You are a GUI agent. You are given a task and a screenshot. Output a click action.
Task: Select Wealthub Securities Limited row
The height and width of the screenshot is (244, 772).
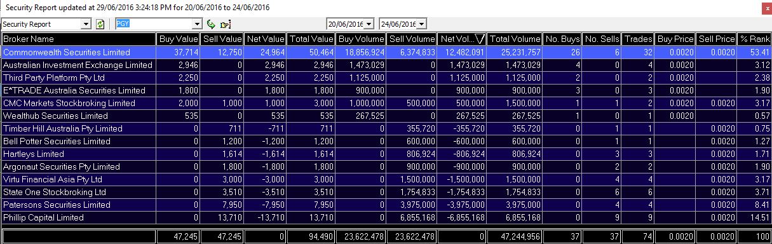(x=386, y=116)
